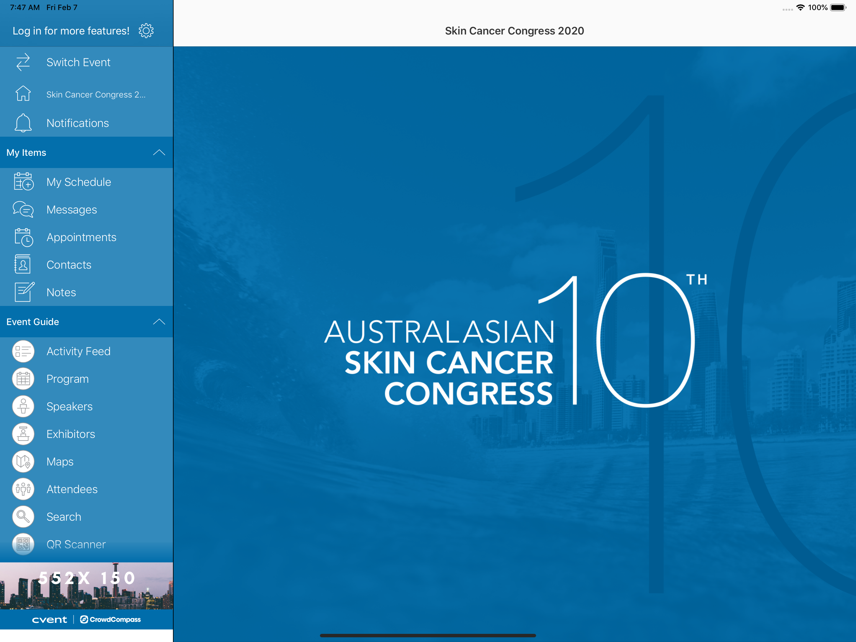Collapse the Event Guide section chevron

[x=159, y=322]
